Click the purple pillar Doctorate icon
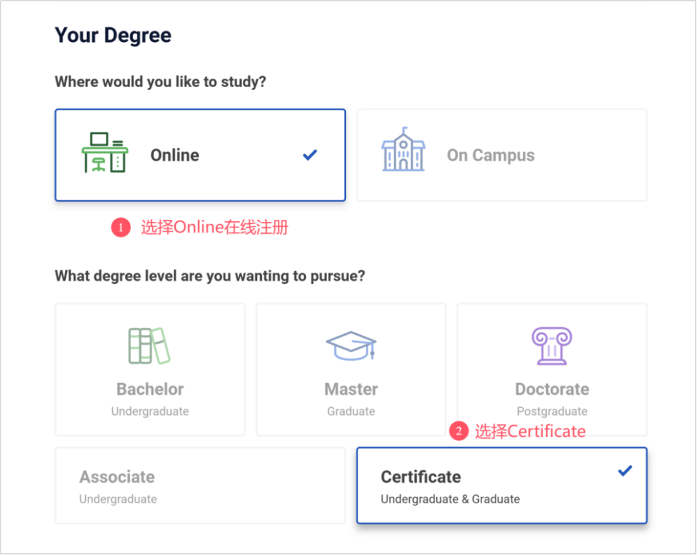 coord(552,346)
